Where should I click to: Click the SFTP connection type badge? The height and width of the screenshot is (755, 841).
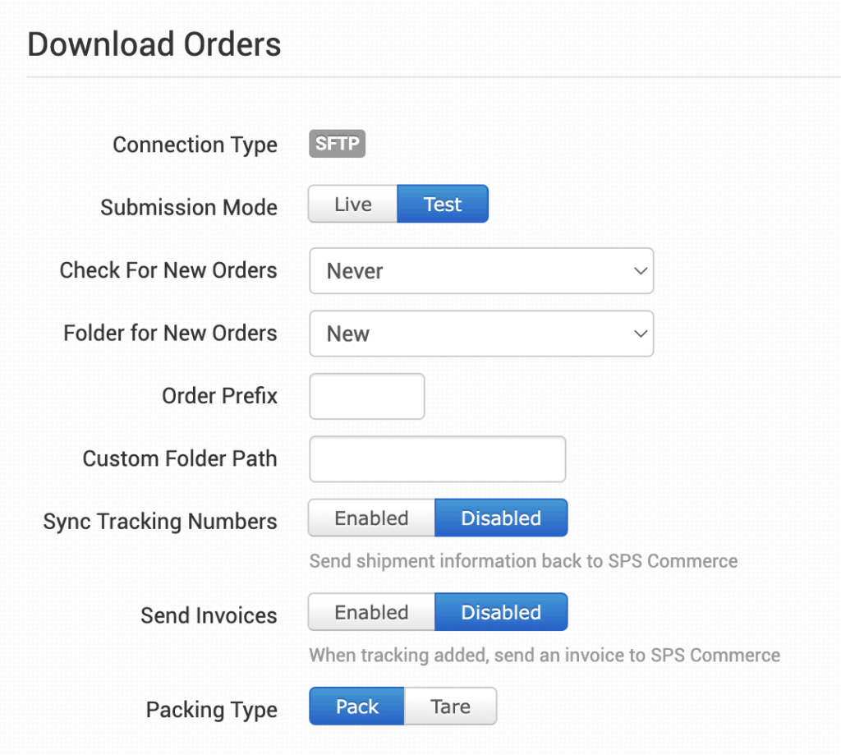pos(338,145)
